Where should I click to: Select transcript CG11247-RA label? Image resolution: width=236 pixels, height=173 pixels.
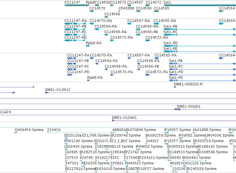click(x=75, y=21)
